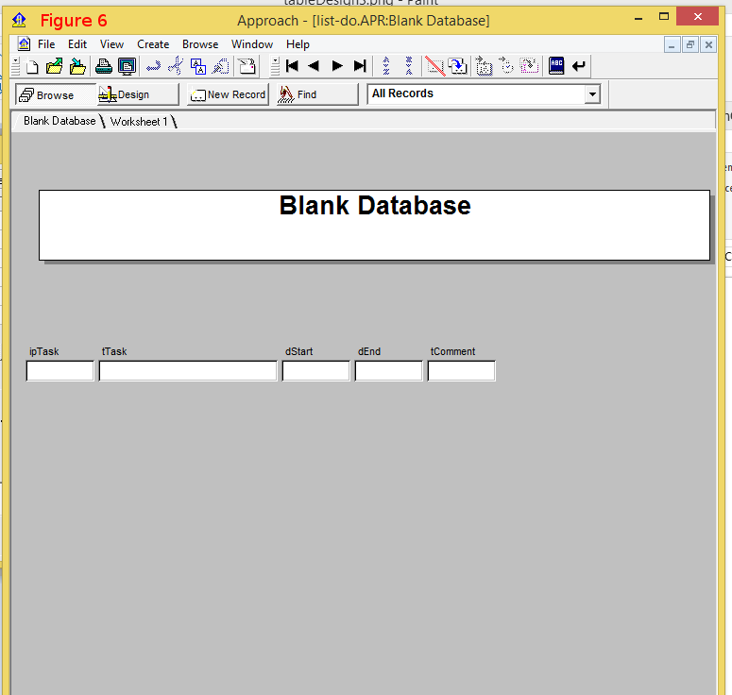This screenshot has height=695, width=732.
Task: Click the send mail envelope icon
Action: click(247, 66)
